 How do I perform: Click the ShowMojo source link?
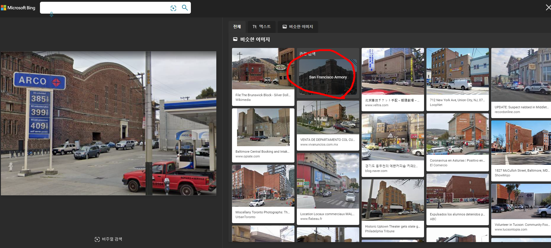click(502, 175)
